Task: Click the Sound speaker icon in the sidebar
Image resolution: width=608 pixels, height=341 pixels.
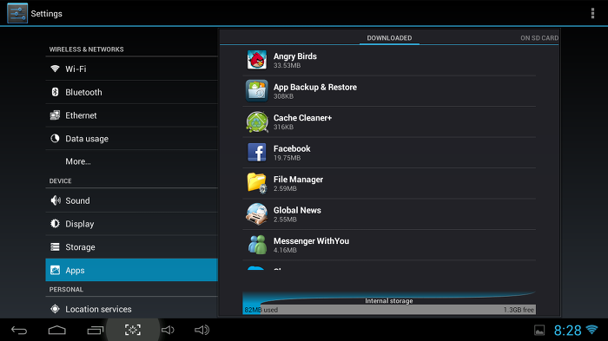Action: coord(56,200)
